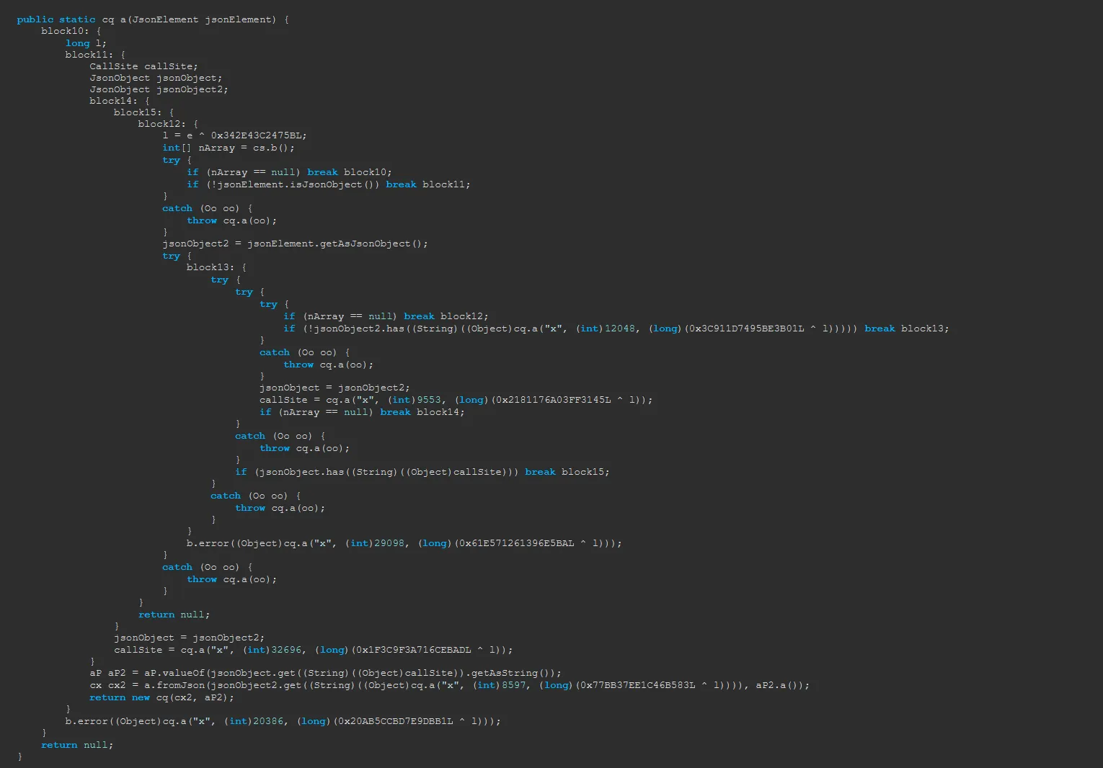Click 'break block10;' statement

click(x=350, y=172)
